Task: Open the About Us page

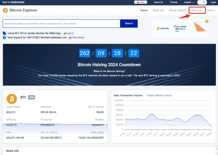Action: 158,2
